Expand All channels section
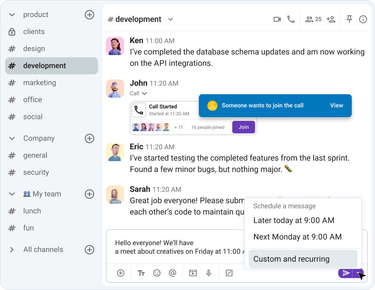Image resolution: width=375 pixels, height=290 pixels. 12,249
